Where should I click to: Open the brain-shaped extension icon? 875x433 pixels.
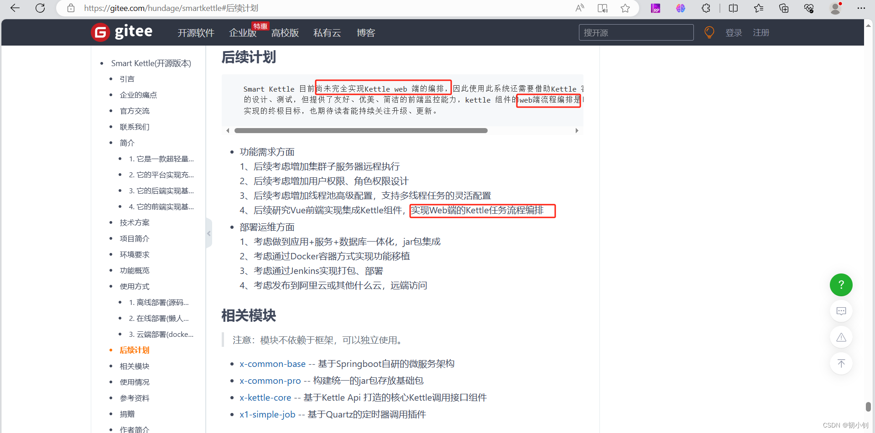681,8
